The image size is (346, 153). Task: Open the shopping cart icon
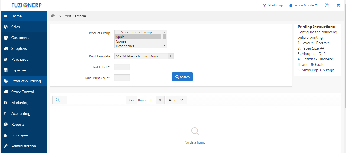pyautogui.click(x=338, y=5)
